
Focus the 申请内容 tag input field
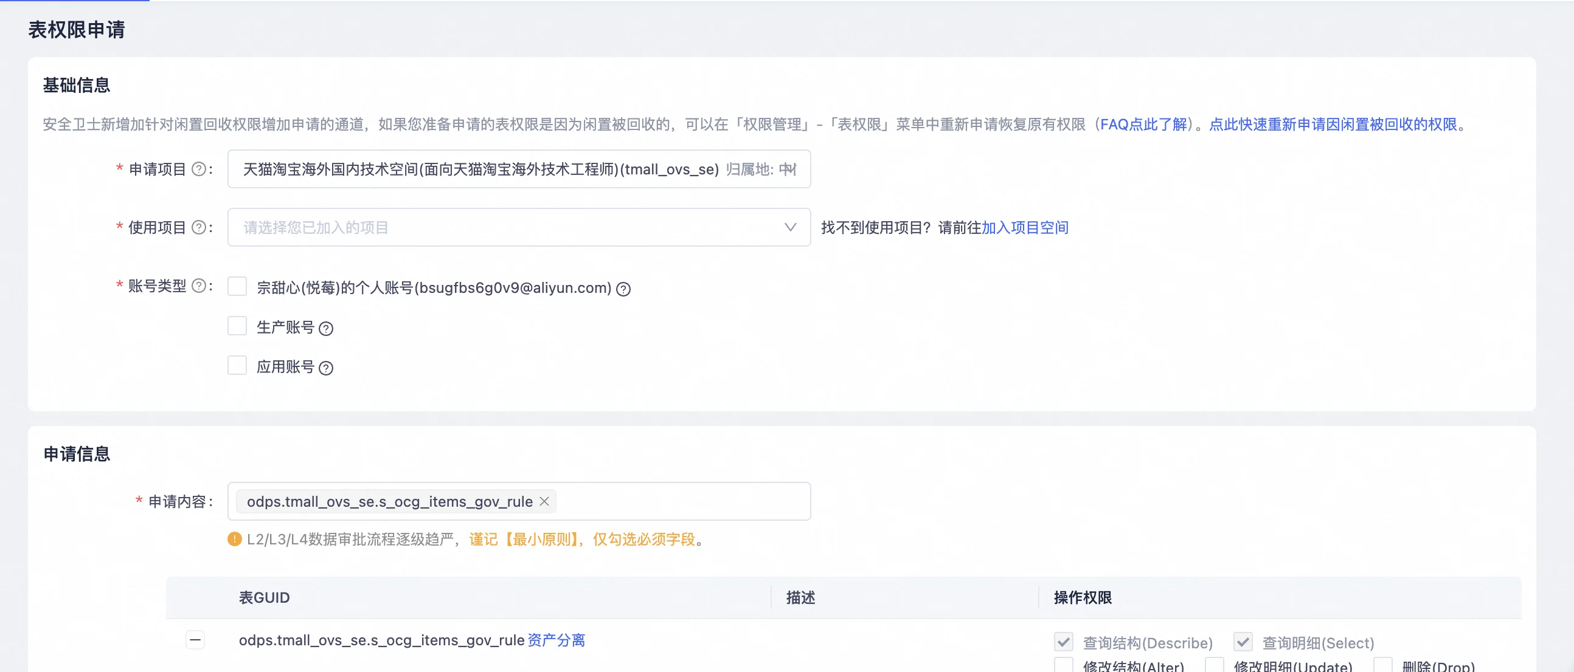[519, 501]
